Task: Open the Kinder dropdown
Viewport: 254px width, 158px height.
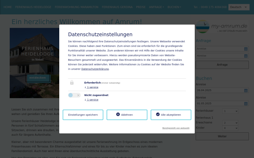Action: tap(230, 128)
